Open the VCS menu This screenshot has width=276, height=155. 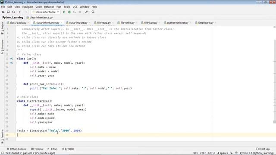(75, 7)
